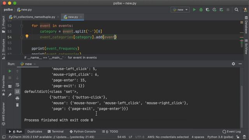Click PyCharm 2020.2 EAP update notification

pyautogui.click(x=51, y=137)
